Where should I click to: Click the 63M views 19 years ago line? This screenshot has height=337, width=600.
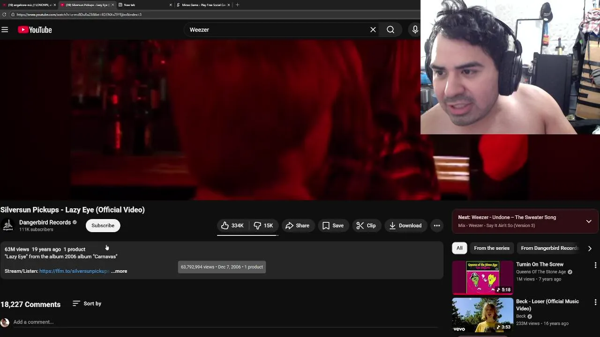click(45, 249)
